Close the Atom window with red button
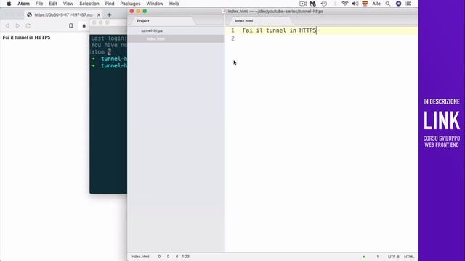465x261 pixels. pos(132,12)
